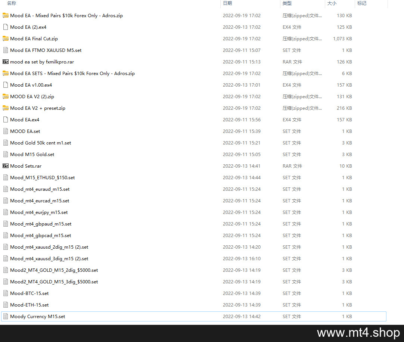This screenshot has width=404, height=342.
Task: Click document icon of Mood_mt4_gbpcad_m15.set
Action: tap(5, 236)
